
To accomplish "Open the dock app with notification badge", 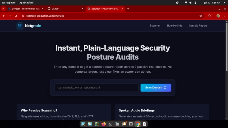I will [x=124, y=124].
